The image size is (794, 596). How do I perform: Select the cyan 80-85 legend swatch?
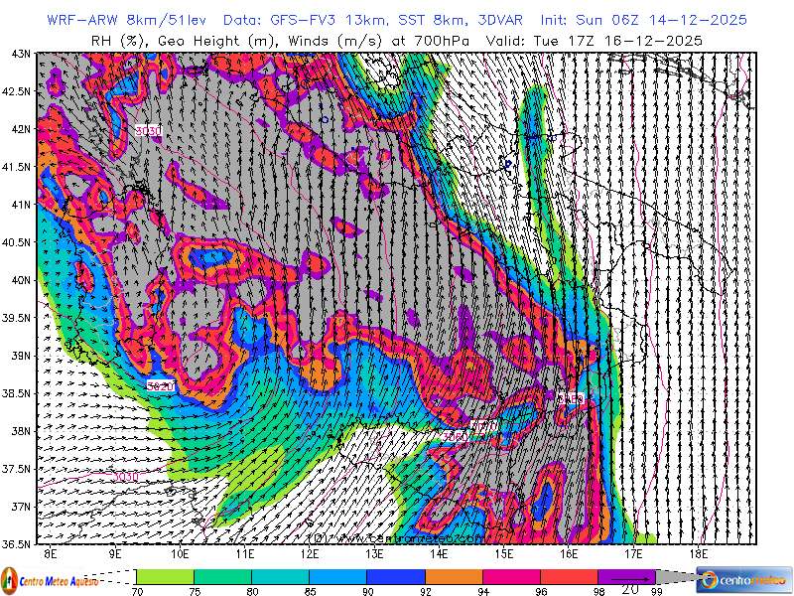pyautogui.click(x=280, y=576)
